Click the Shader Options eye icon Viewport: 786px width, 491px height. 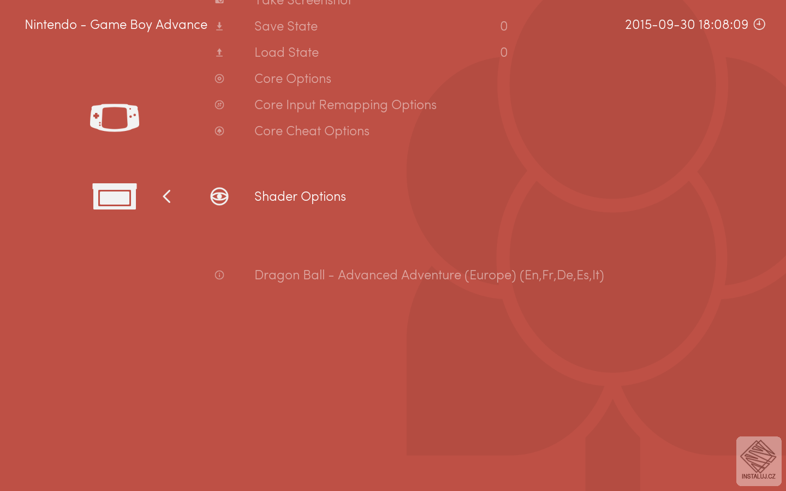219,196
